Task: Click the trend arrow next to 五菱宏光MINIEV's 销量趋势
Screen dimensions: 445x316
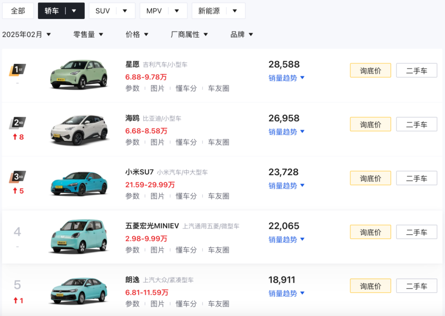Action: (302, 240)
